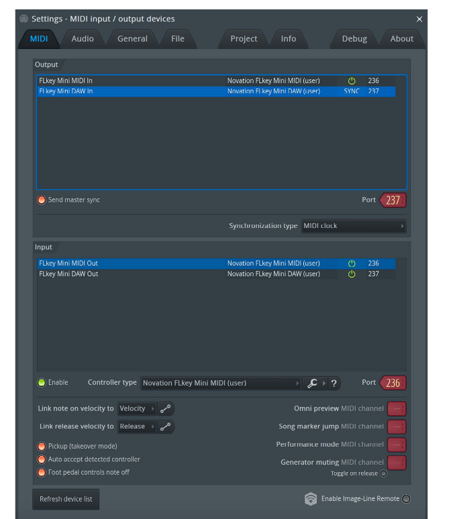Click the FL Studio logo in the title bar
Image resolution: width=453 pixels, height=519 pixels.
(24, 19)
